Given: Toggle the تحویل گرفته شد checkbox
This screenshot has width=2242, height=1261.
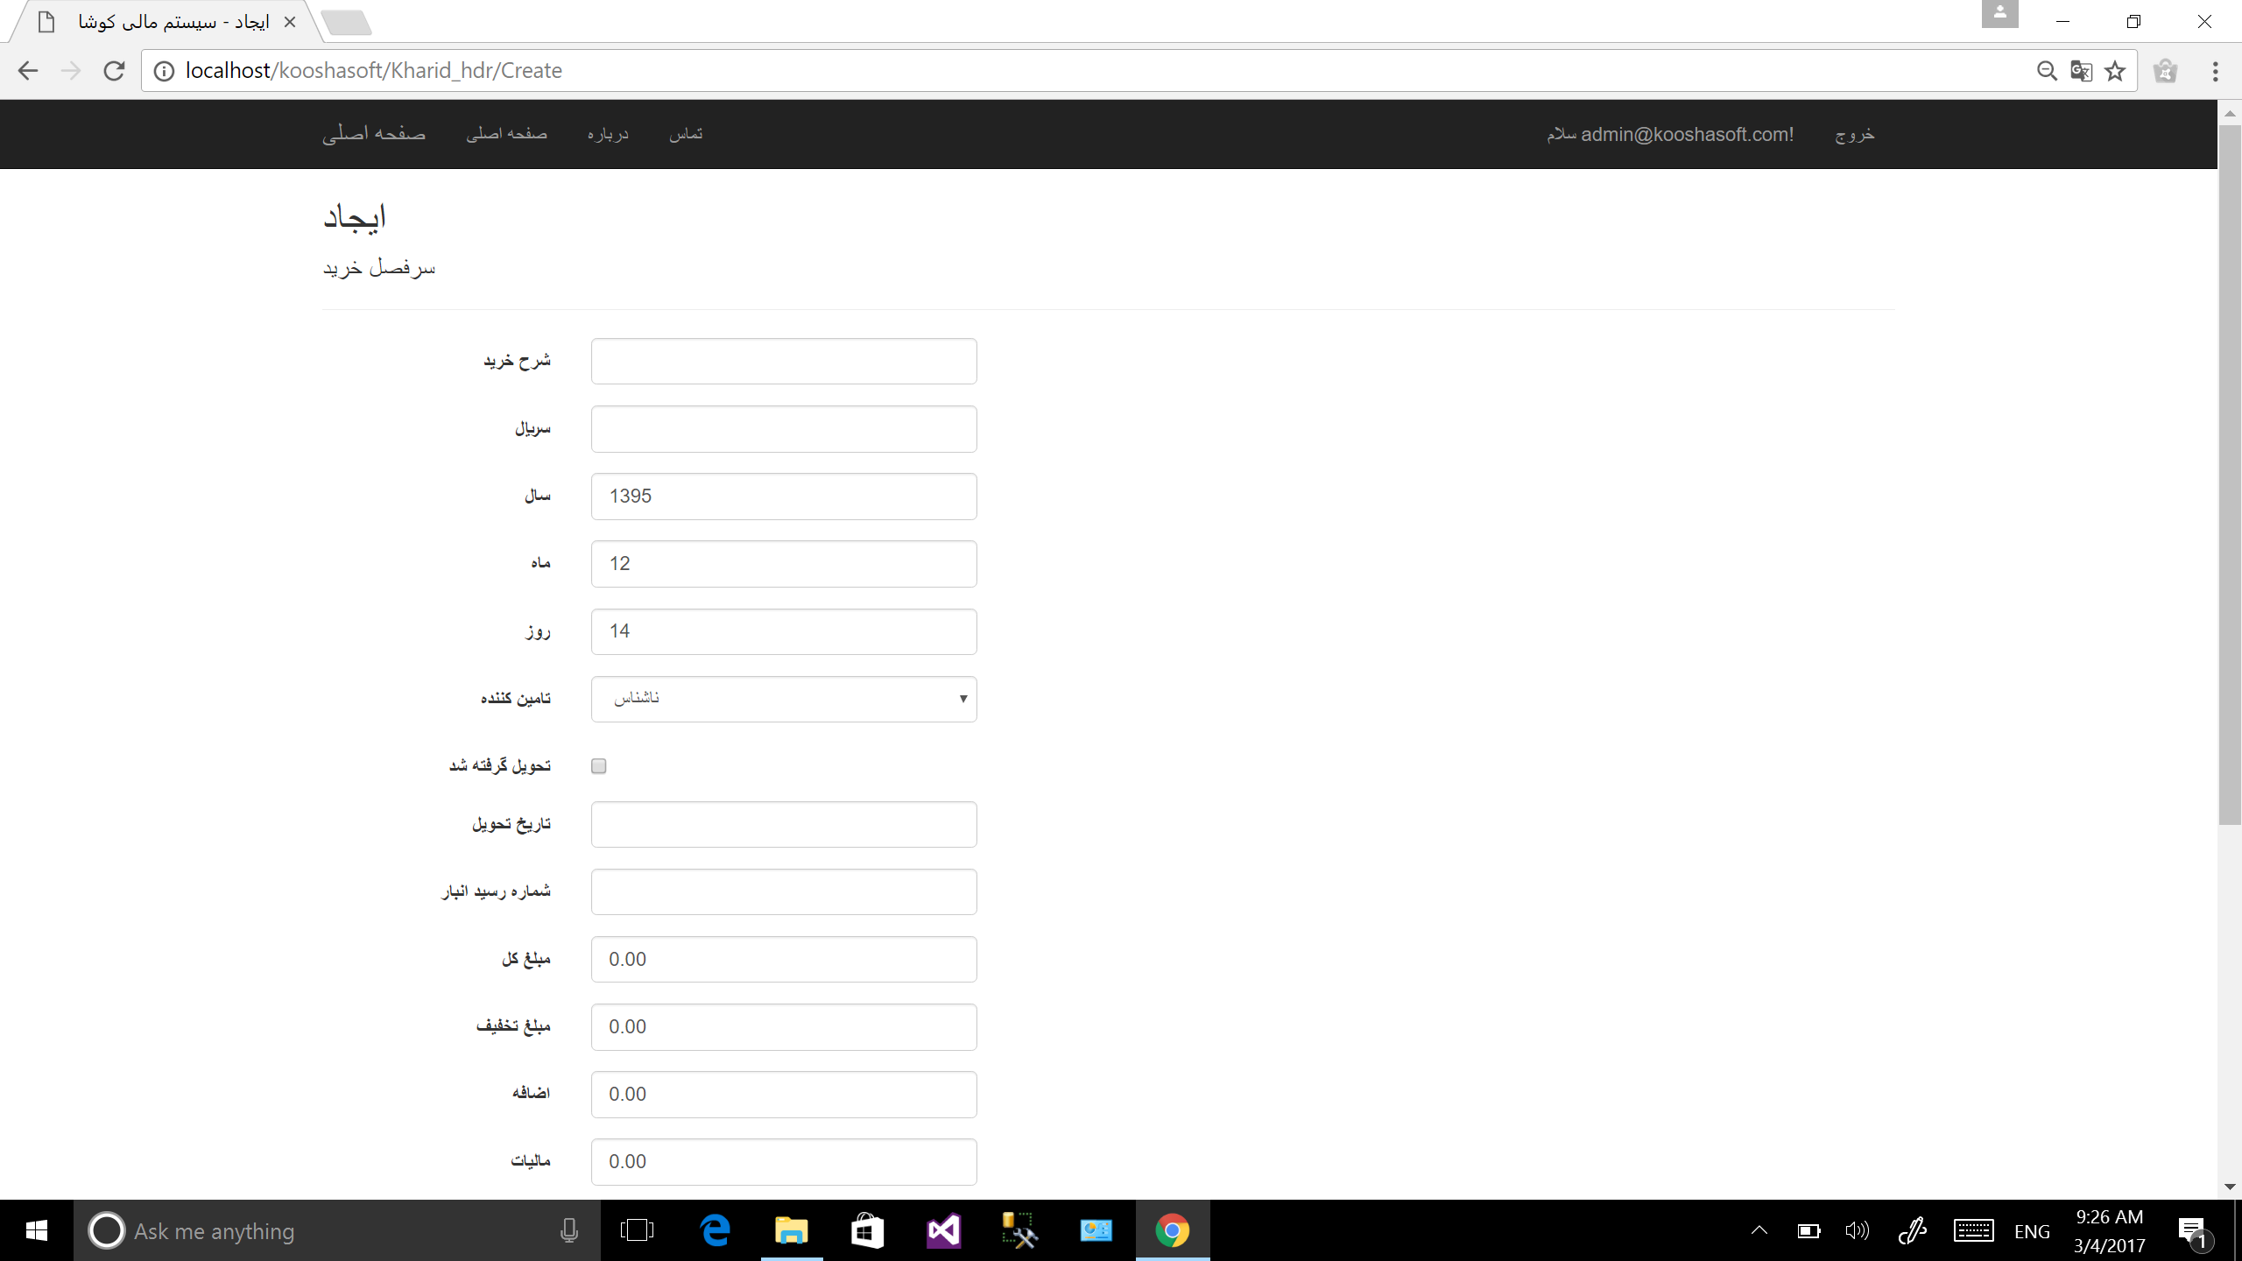Looking at the screenshot, I should pyautogui.click(x=599, y=766).
